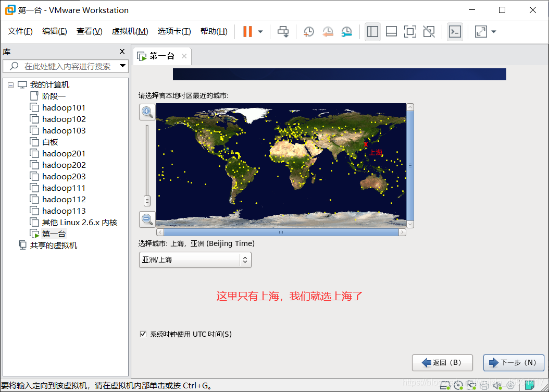The image size is (549, 392).
Task: Toggle 系统时钟使用 UTC 时间 checkbox
Action: click(143, 334)
